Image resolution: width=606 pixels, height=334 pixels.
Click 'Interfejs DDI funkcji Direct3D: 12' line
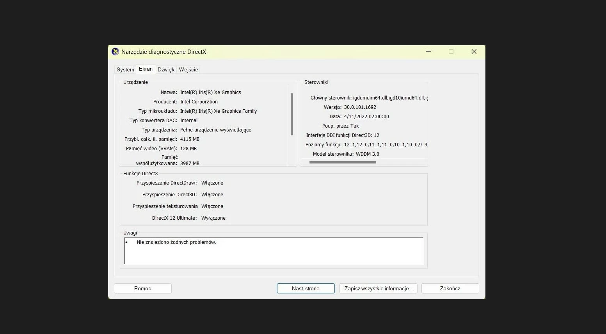343,135
